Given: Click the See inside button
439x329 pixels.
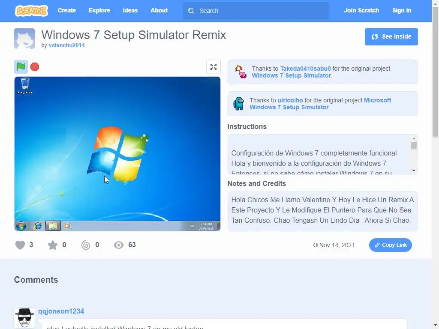Looking at the screenshot, I should (391, 37).
